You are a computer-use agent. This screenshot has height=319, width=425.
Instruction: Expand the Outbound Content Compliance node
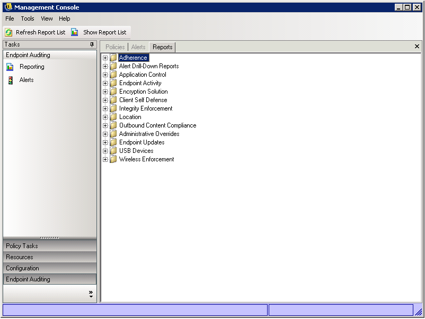coord(105,125)
